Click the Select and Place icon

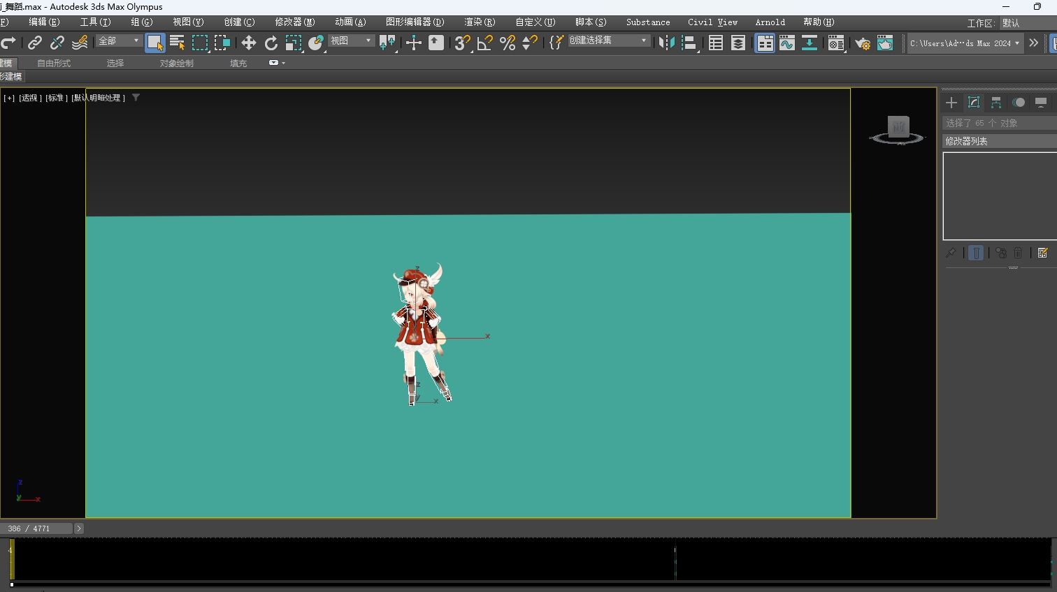(x=316, y=43)
